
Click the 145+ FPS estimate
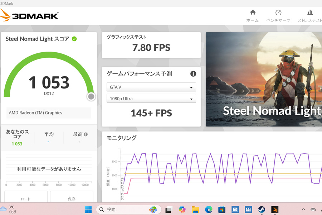[x=151, y=113]
